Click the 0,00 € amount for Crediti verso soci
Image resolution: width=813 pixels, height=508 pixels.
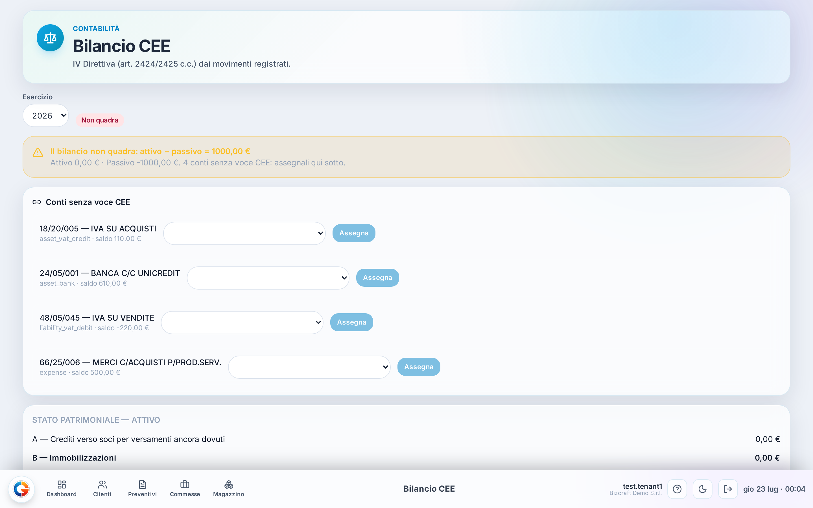coord(768,439)
